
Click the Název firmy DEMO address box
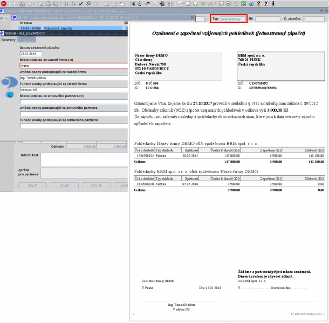[x=178, y=66]
